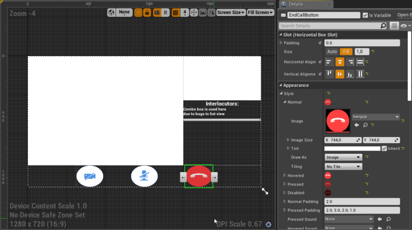This screenshot has height=230, width=412.
Task: Toggle details visibility eye icon
Action: tap(404, 26)
